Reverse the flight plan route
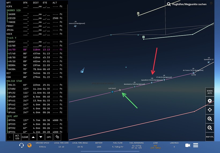220x153 pixels. click(x=57, y=137)
